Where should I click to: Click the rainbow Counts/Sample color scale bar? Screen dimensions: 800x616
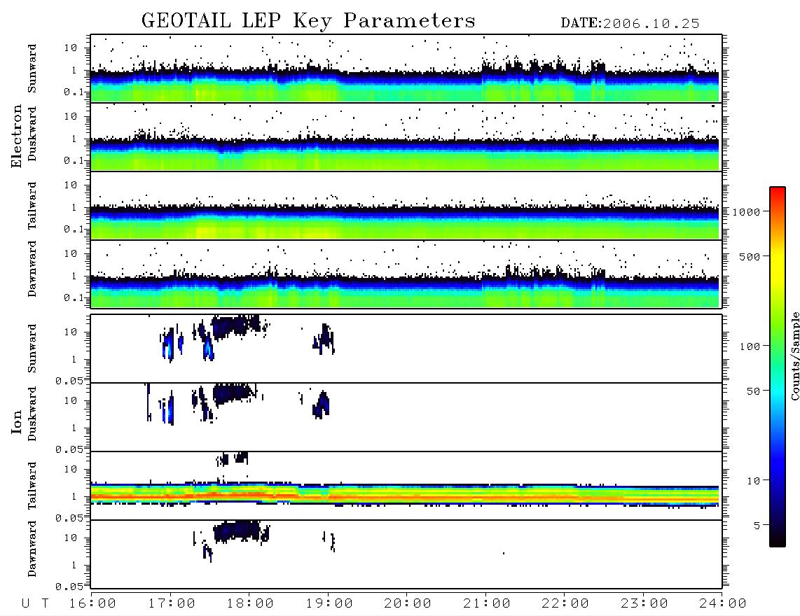[778, 367]
